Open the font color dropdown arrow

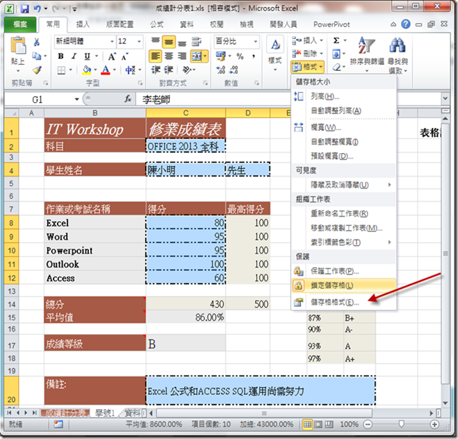[115, 70]
